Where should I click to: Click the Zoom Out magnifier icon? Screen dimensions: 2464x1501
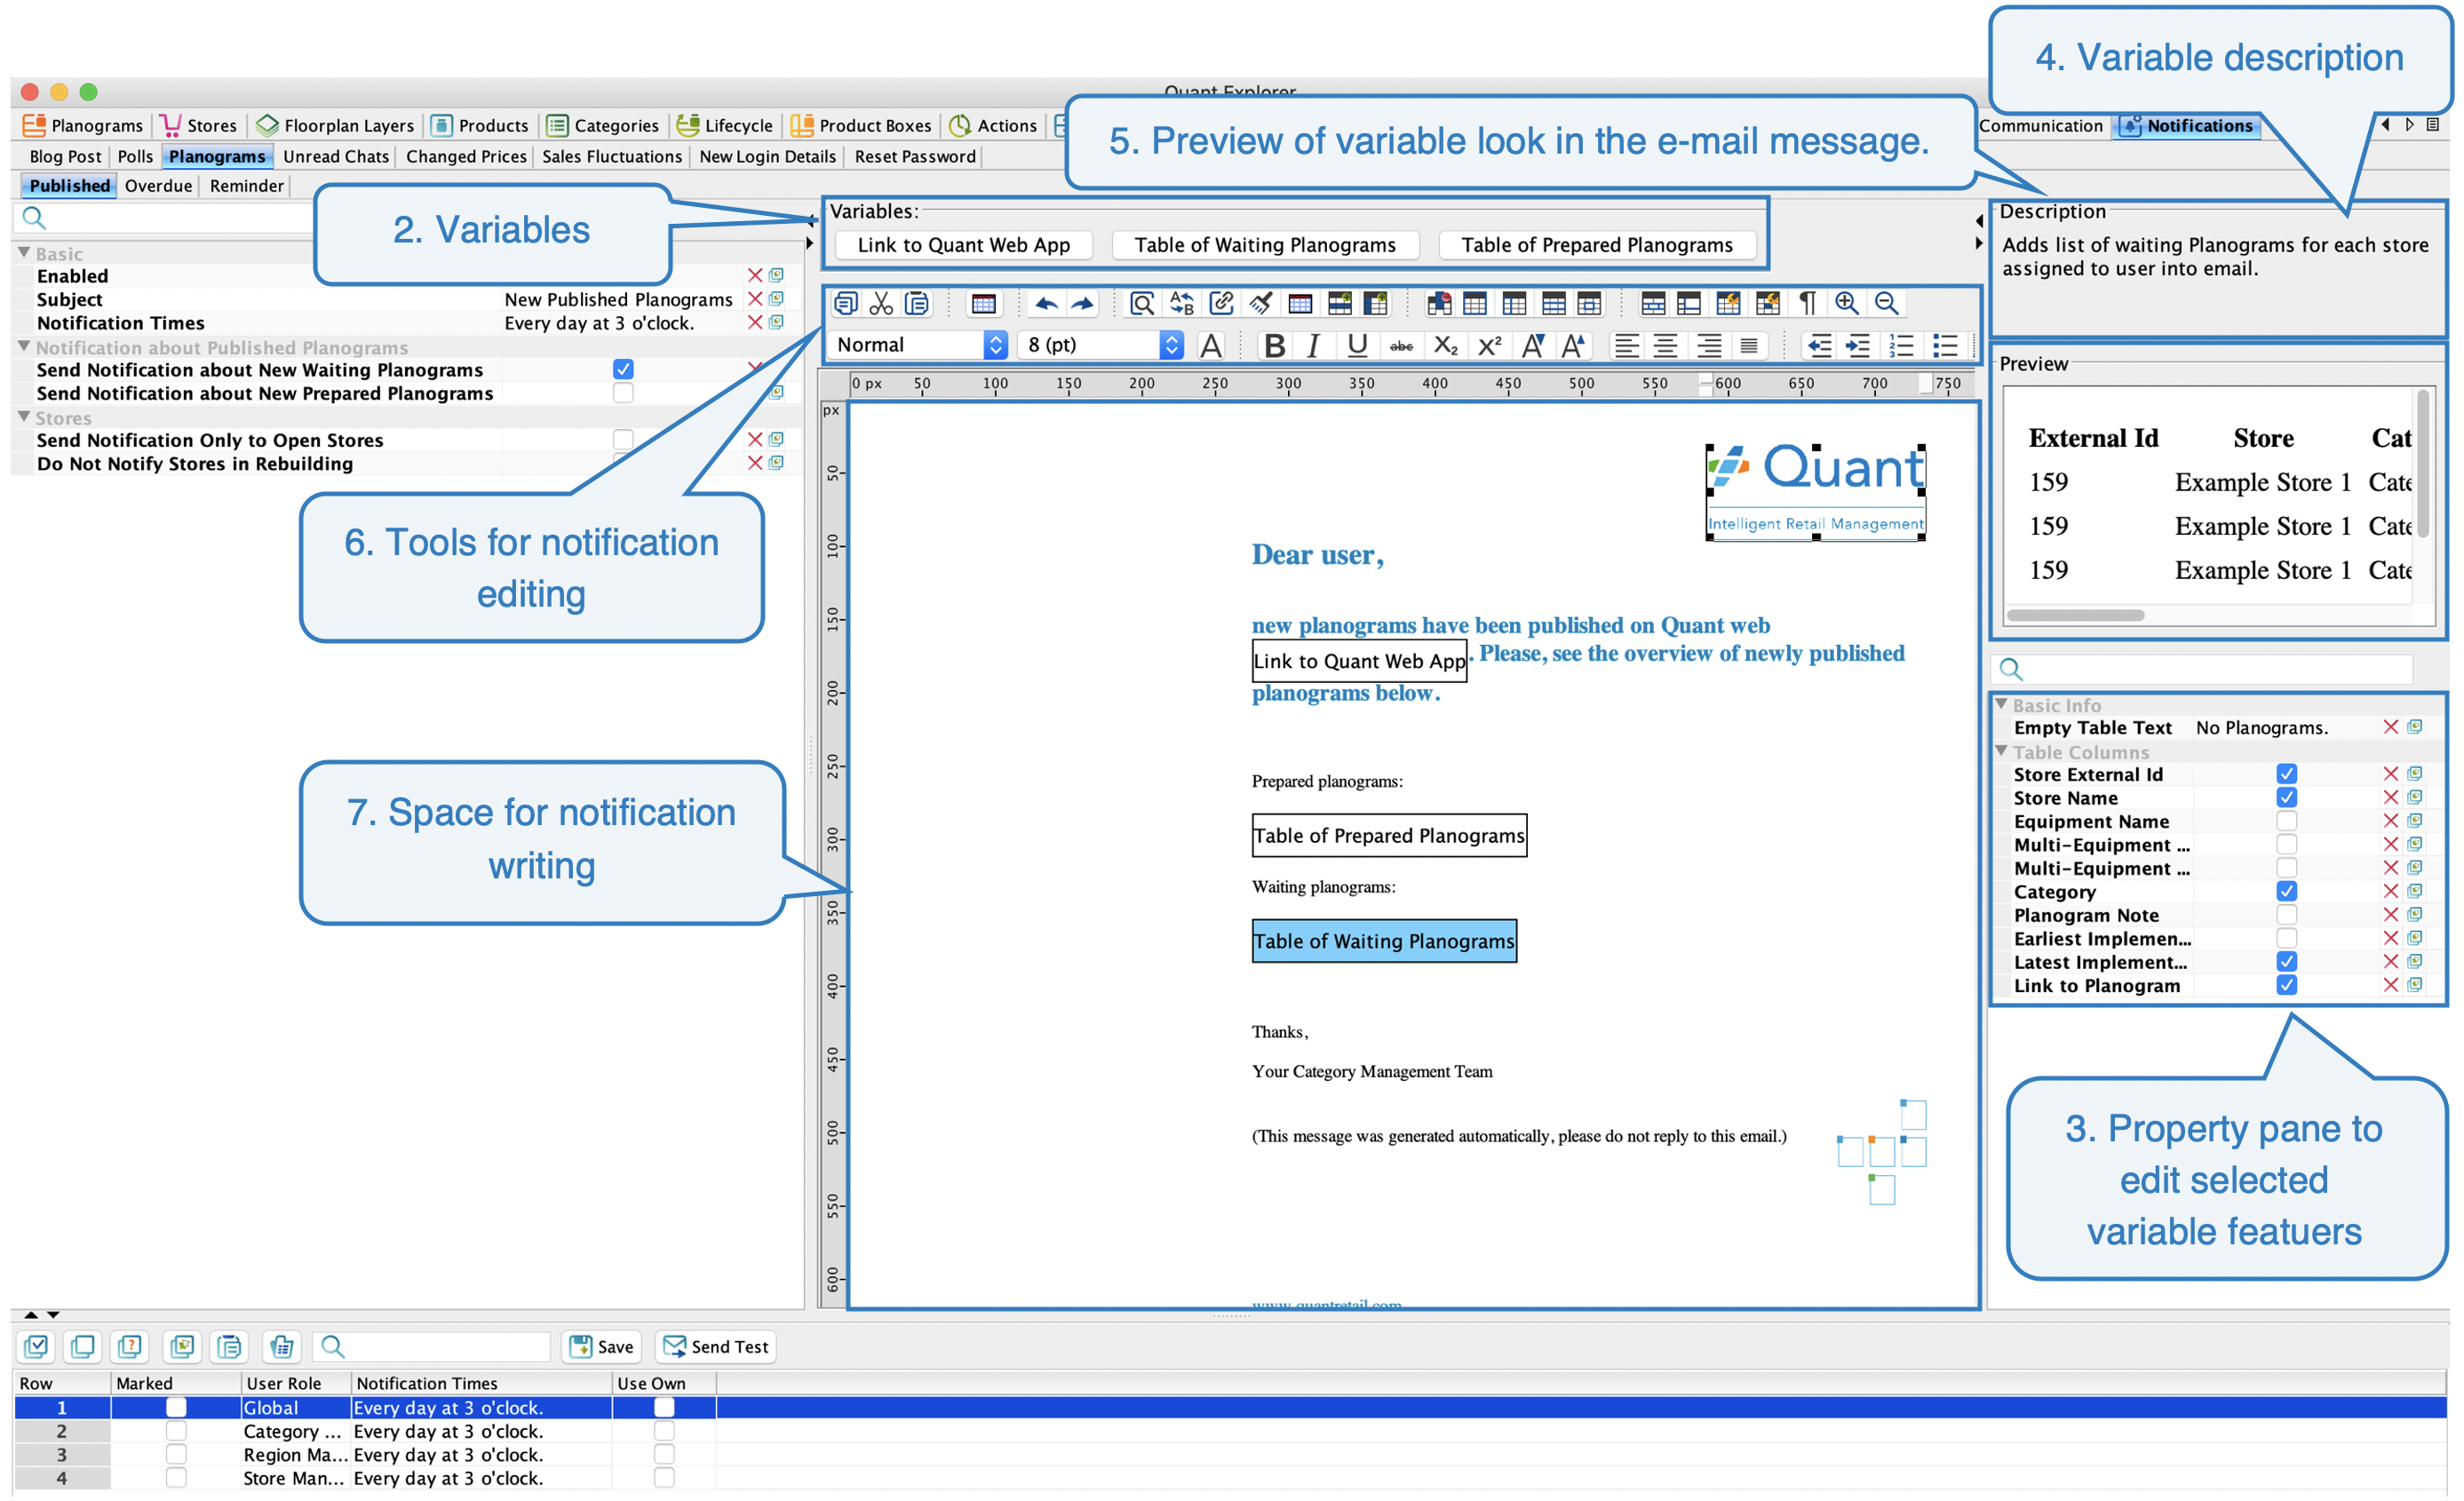(1887, 303)
